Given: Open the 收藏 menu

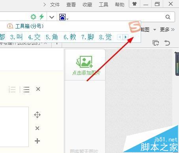Looking at the screenshot, I should click(x=87, y=5).
